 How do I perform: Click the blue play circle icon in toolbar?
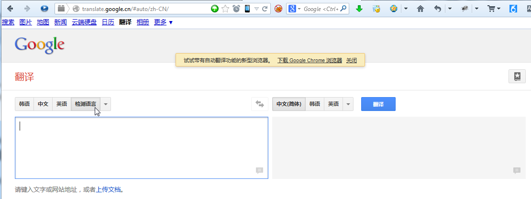44,9
